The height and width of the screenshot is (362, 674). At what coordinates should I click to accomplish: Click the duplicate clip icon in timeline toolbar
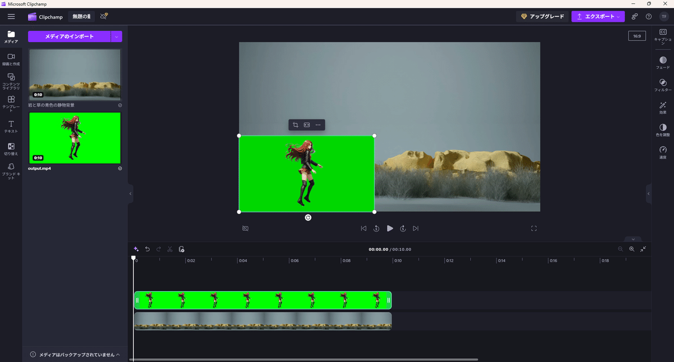click(x=181, y=249)
